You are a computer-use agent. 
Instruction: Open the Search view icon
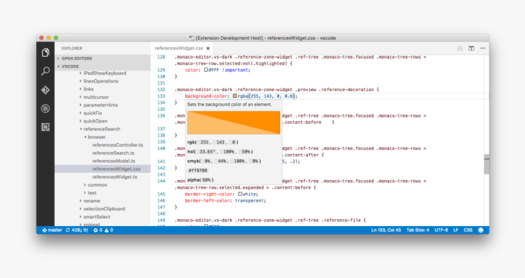46,71
